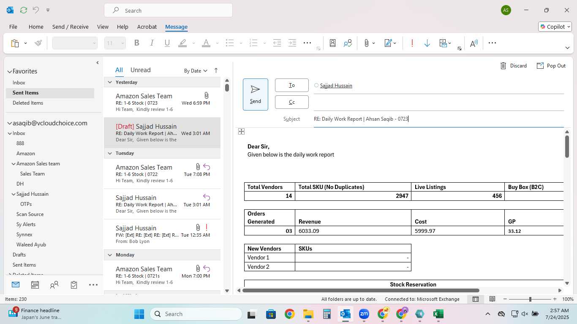
Task: Open the Mail view icon
Action: 16,285
